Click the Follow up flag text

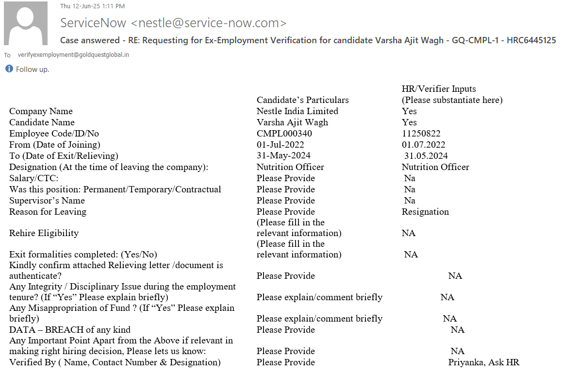click(x=33, y=69)
